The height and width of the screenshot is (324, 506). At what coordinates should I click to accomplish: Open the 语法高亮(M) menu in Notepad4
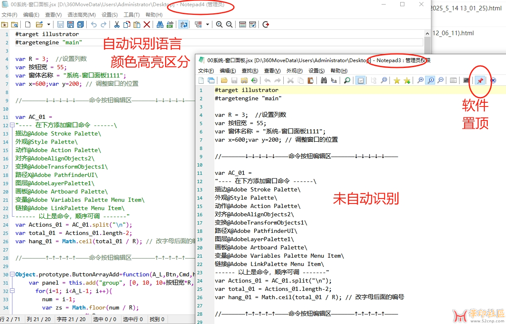click(x=82, y=15)
